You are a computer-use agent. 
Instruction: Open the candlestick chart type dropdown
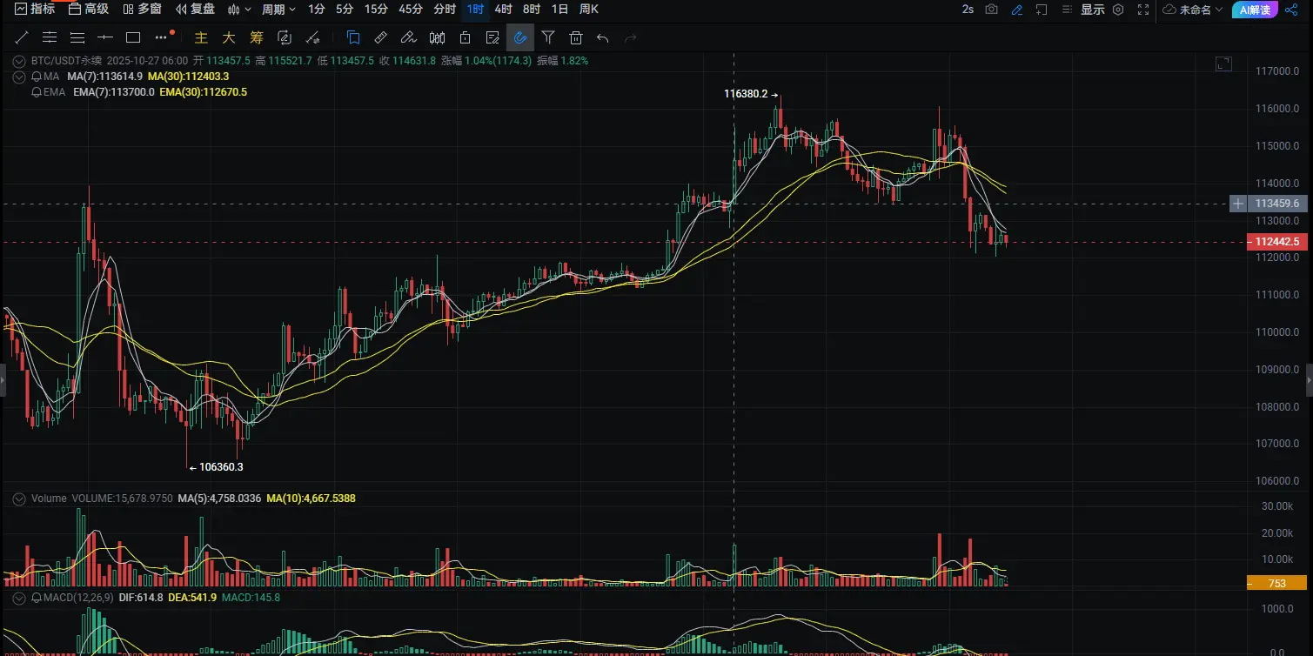click(240, 10)
